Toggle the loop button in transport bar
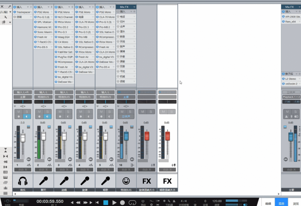 (x=133, y=202)
